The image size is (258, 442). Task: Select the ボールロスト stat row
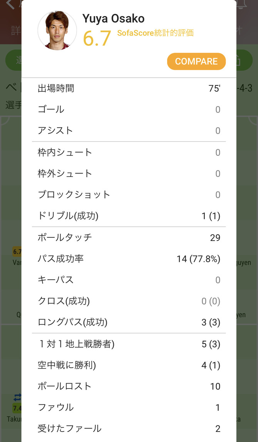click(129, 386)
